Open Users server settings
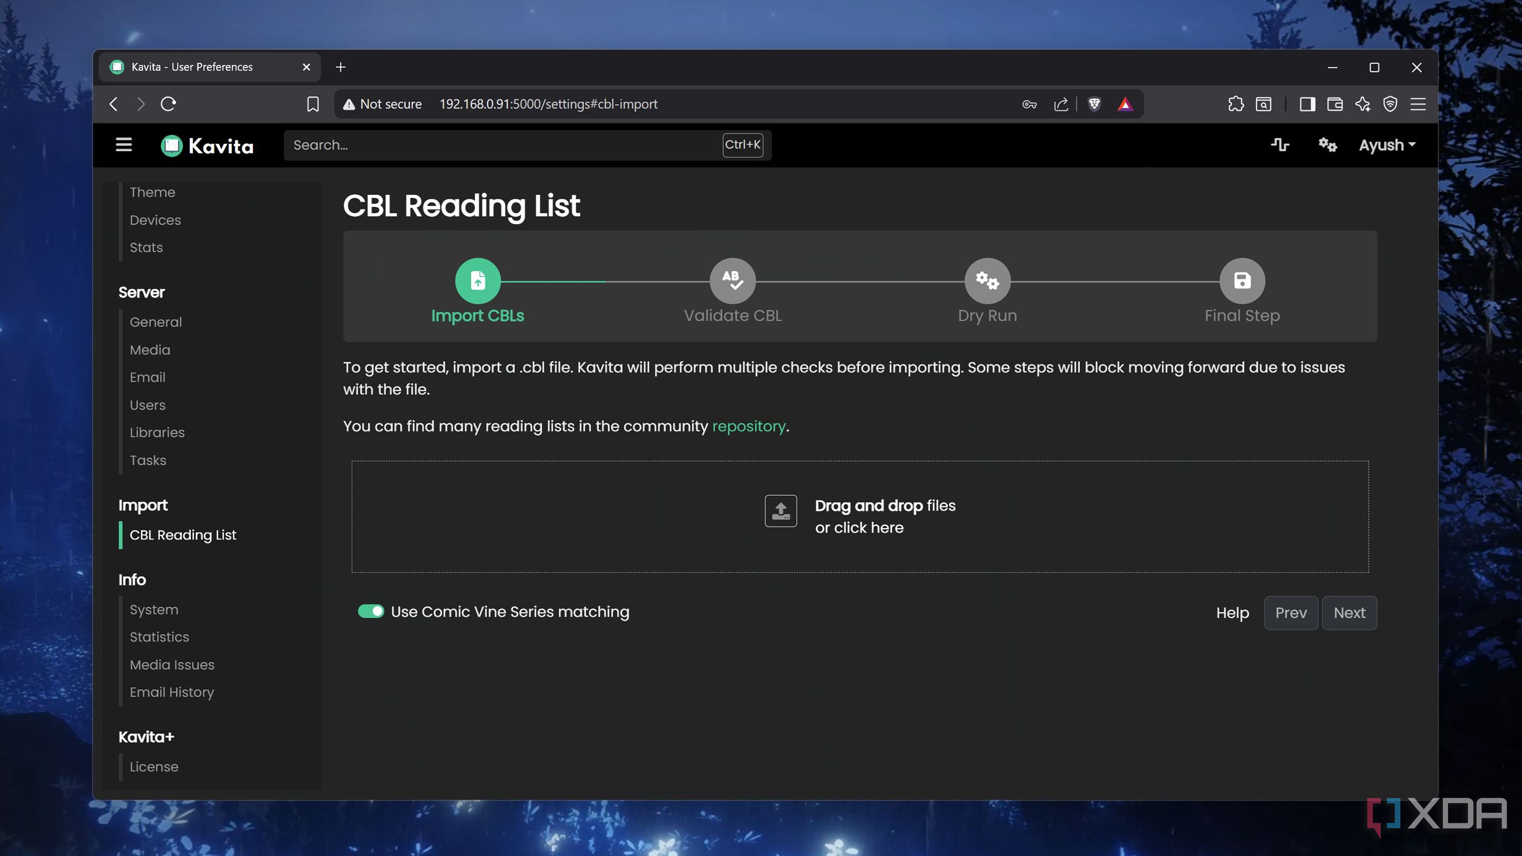The width and height of the screenshot is (1522, 856). 148,405
